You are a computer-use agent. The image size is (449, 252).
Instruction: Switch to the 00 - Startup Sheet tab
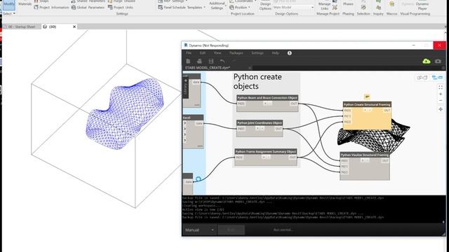[22, 27]
